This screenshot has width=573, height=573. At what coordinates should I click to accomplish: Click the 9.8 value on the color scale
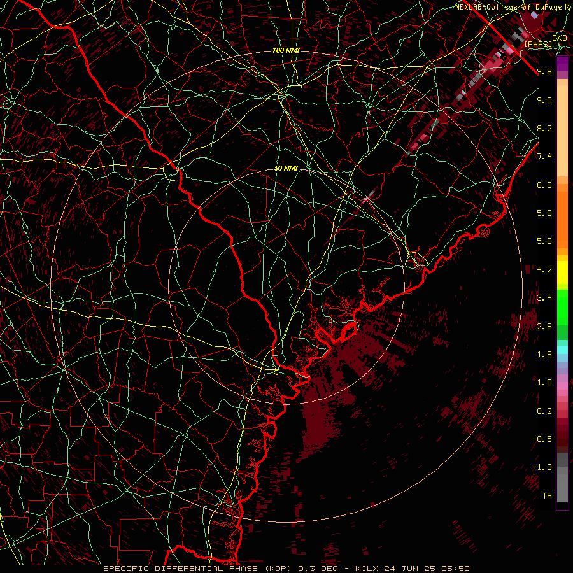[x=544, y=71]
